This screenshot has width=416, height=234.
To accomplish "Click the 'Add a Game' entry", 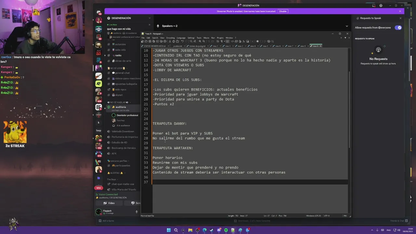I will (x=106, y=221).
